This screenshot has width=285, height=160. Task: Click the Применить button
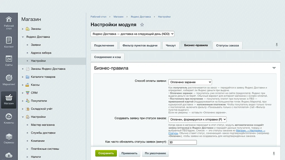[129, 153]
